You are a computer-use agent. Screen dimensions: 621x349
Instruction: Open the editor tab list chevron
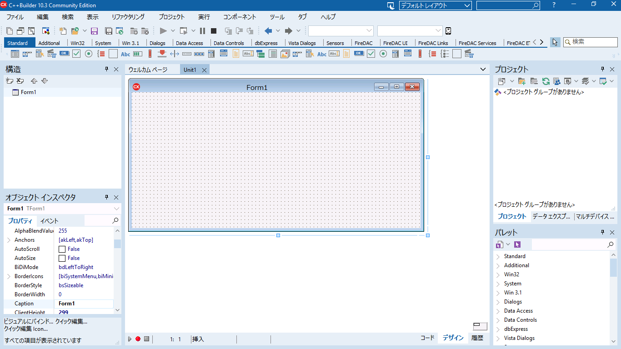483,70
